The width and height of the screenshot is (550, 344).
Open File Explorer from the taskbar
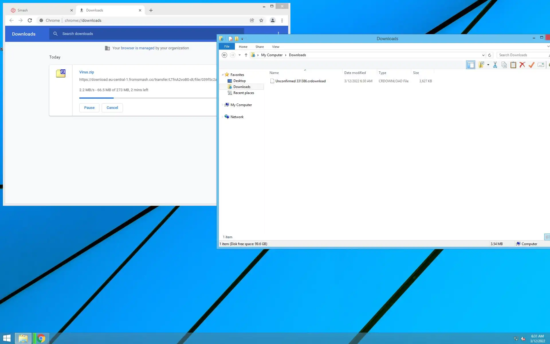click(x=23, y=338)
